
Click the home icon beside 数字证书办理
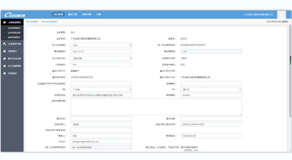pyautogui.click(x=5, y=59)
